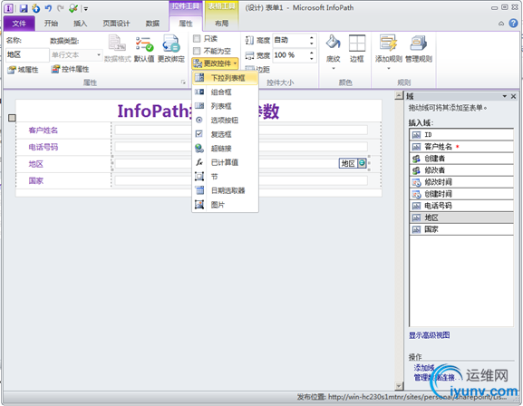Click the 添加域 add field link
This screenshot has width=523, height=406.
(424, 367)
